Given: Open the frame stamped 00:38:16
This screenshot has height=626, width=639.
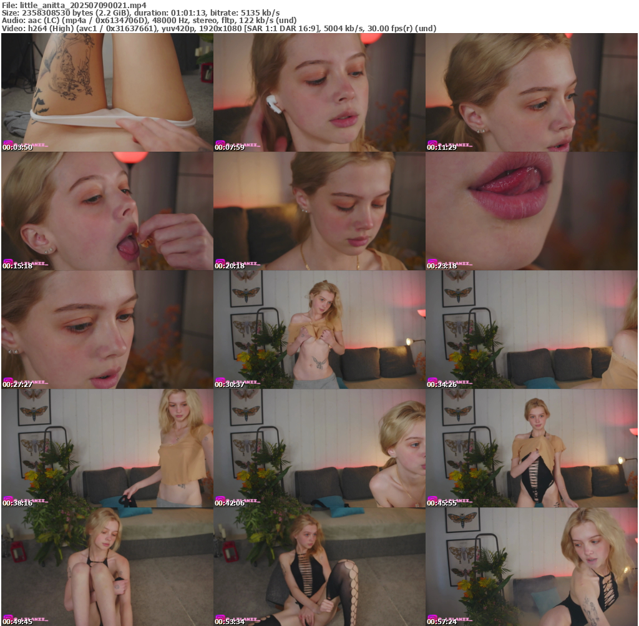Looking at the screenshot, I should (x=107, y=448).
